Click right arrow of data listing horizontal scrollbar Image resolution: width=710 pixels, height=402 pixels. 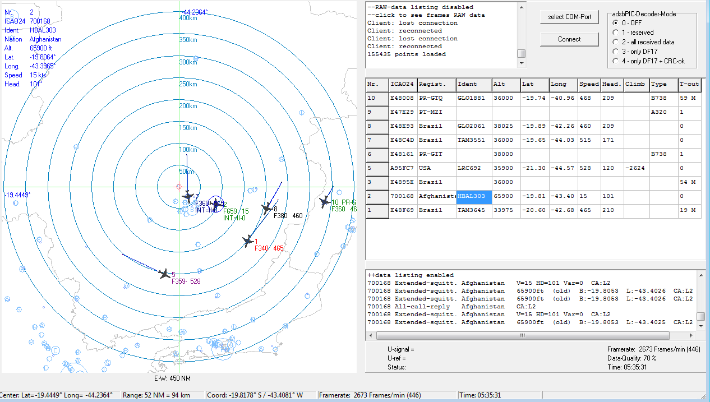691,336
